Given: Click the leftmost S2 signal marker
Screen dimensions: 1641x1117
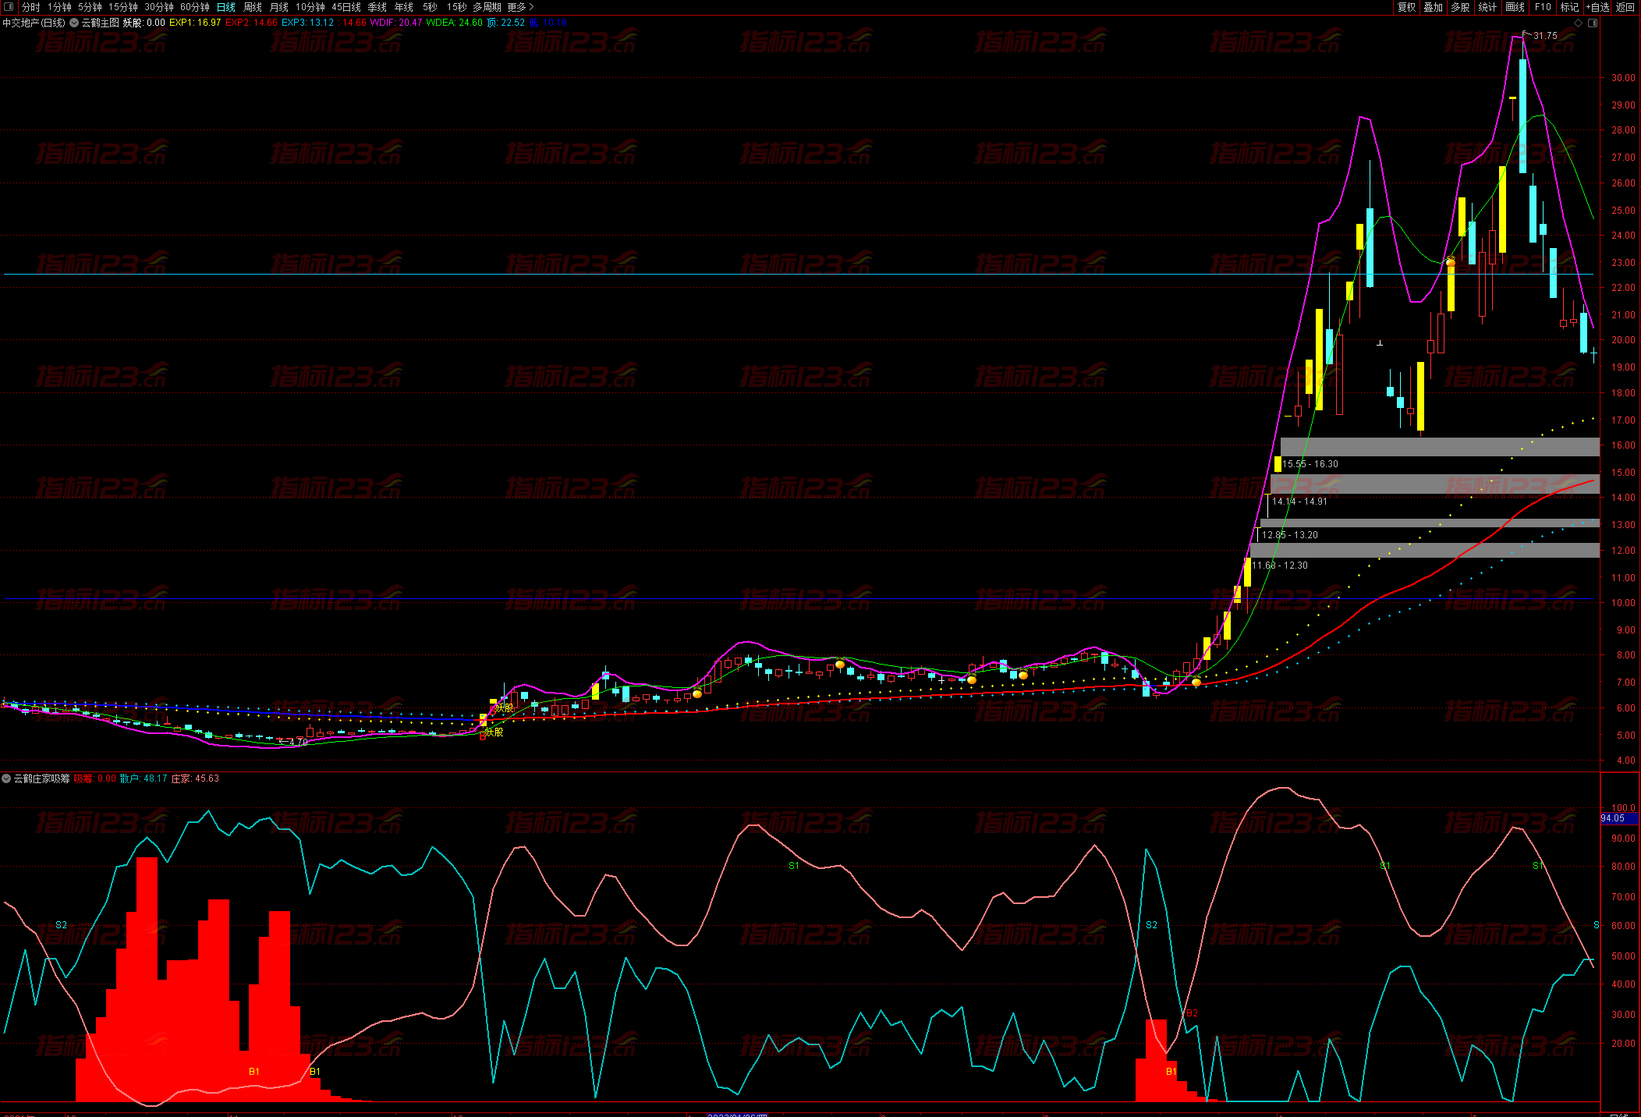Looking at the screenshot, I should point(61,925).
